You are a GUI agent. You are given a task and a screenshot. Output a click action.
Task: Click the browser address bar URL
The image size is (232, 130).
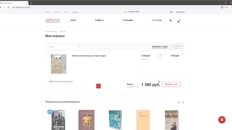click(x=23, y=7)
